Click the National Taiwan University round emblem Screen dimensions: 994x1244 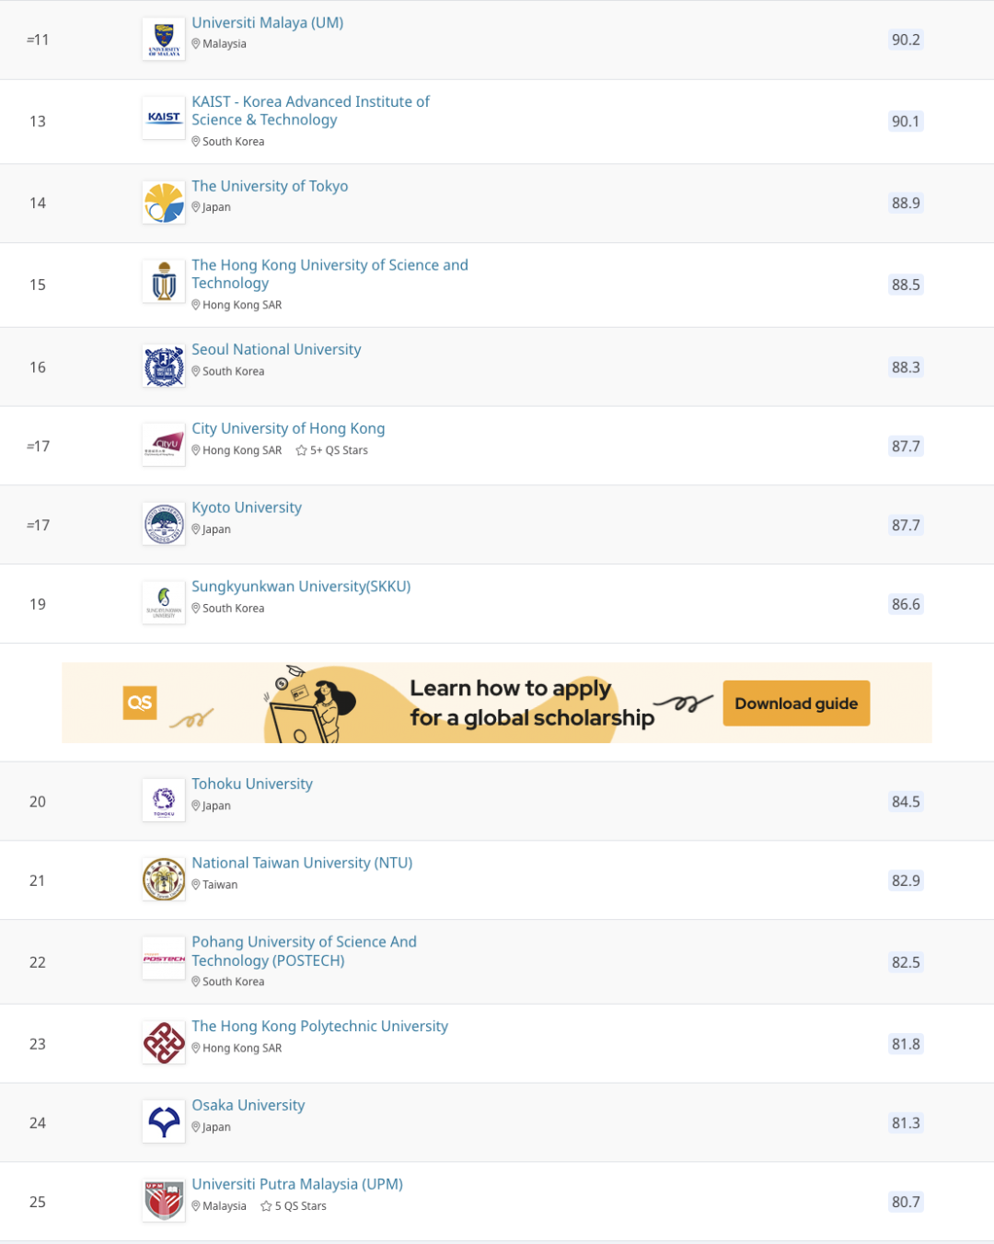[x=164, y=879]
